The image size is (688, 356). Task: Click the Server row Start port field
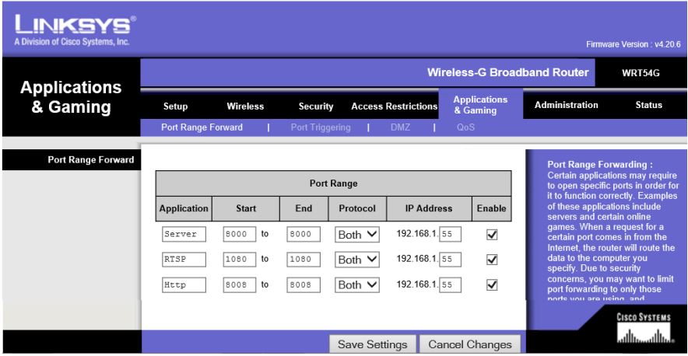[x=240, y=234]
